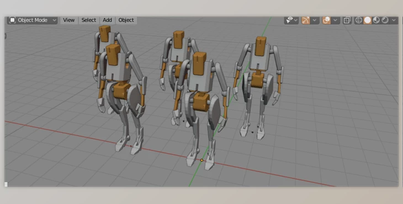Toggle X-ray mode
Screen dimensions: 403x204
point(347,20)
